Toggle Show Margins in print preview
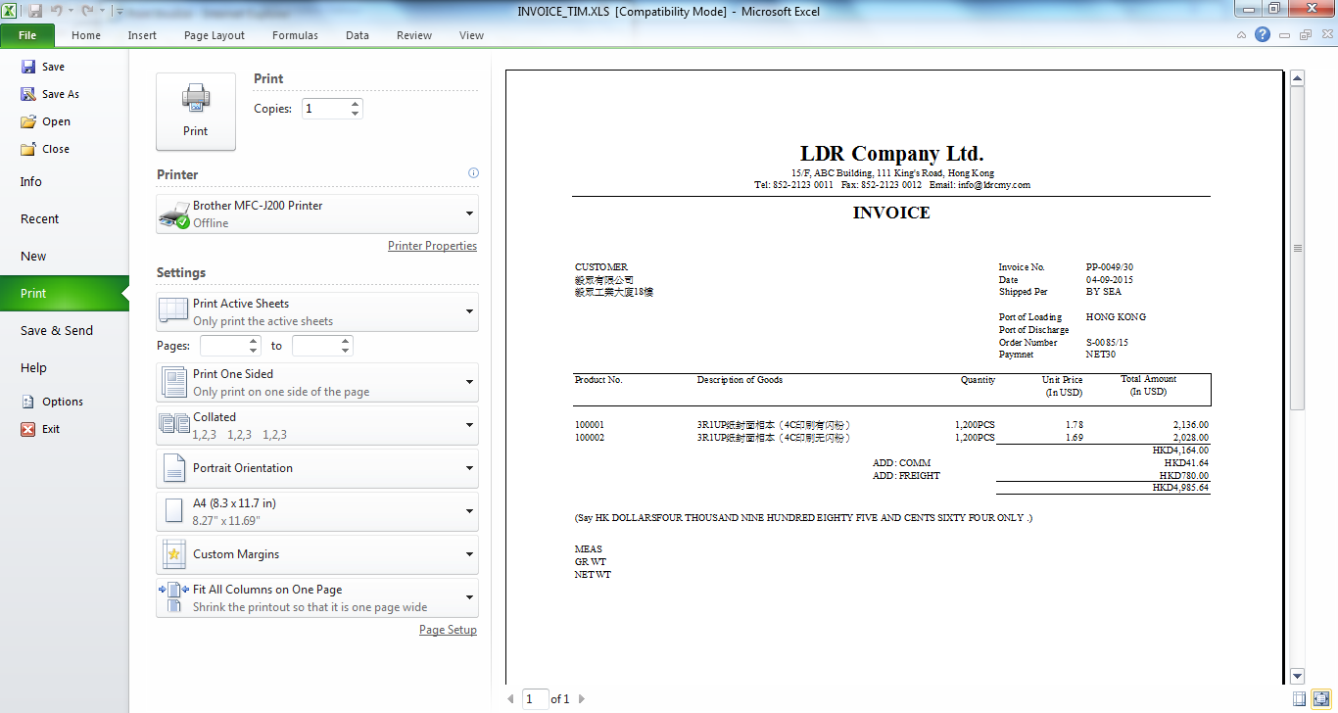The width and height of the screenshot is (1338, 713). pyautogui.click(x=1299, y=698)
